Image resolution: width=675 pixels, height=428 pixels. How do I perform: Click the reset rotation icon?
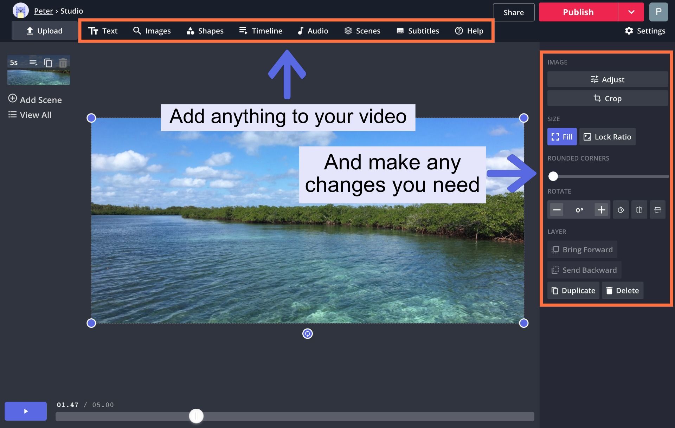pyautogui.click(x=621, y=210)
